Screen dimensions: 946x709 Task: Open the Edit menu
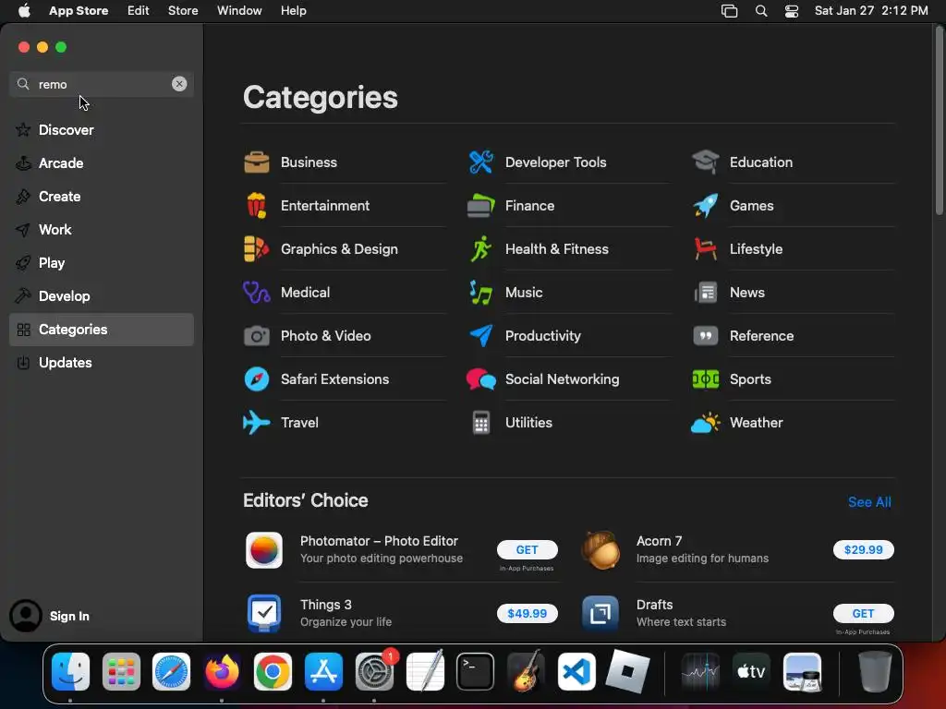click(x=139, y=10)
